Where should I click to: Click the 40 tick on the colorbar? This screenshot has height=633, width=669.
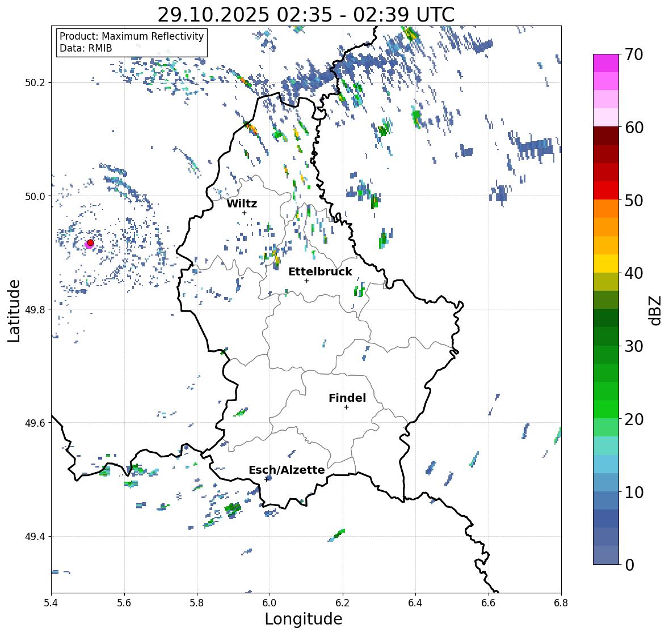pos(634,273)
